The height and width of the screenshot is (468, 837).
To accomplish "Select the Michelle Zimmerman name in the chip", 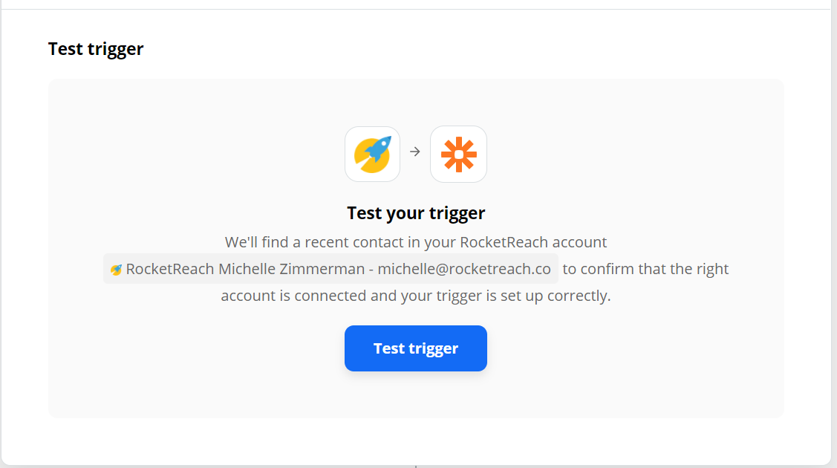I will (291, 269).
